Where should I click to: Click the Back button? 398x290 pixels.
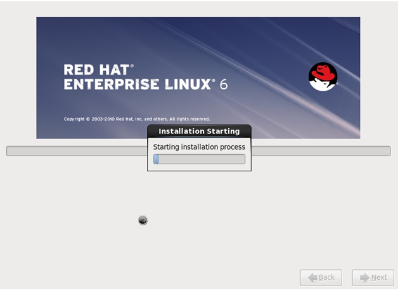(321, 277)
